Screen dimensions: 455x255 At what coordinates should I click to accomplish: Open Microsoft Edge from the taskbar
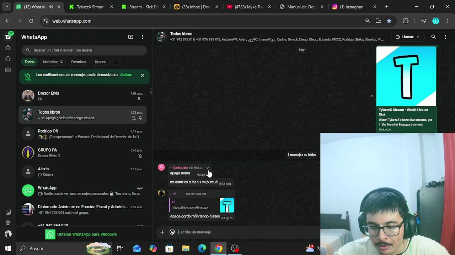[x=202, y=248]
